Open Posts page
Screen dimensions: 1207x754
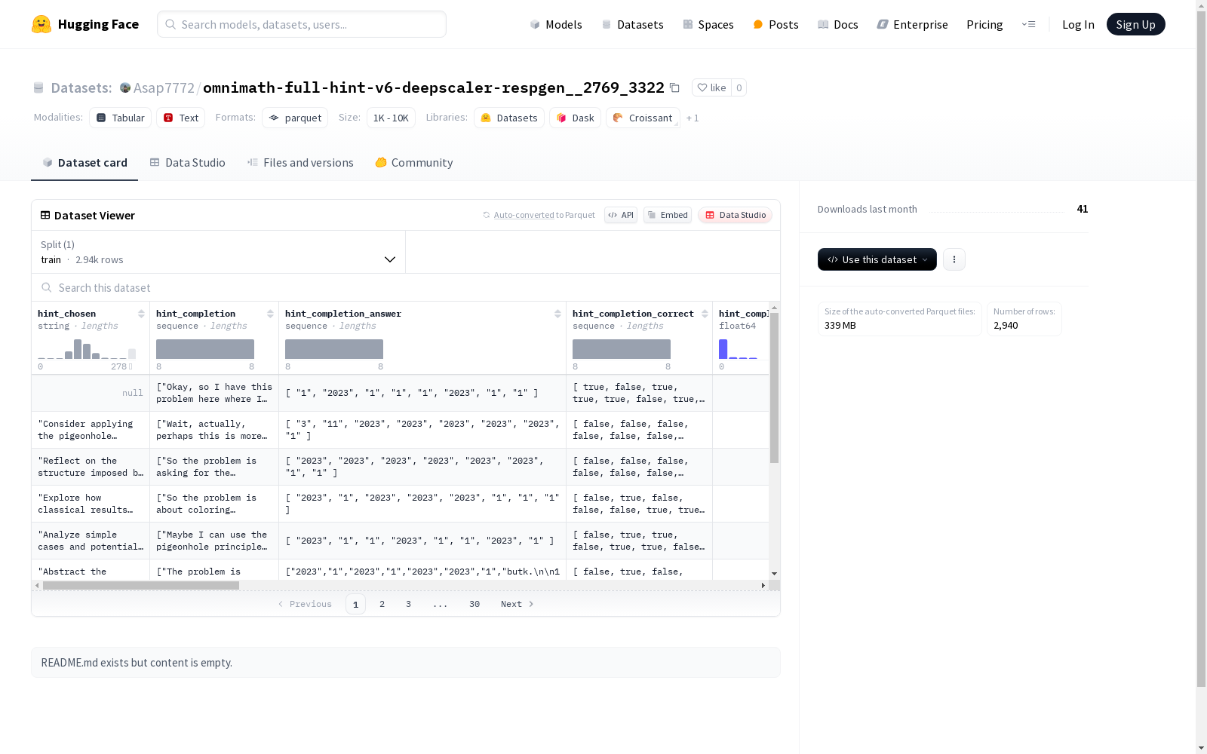(x=775, y=24)
